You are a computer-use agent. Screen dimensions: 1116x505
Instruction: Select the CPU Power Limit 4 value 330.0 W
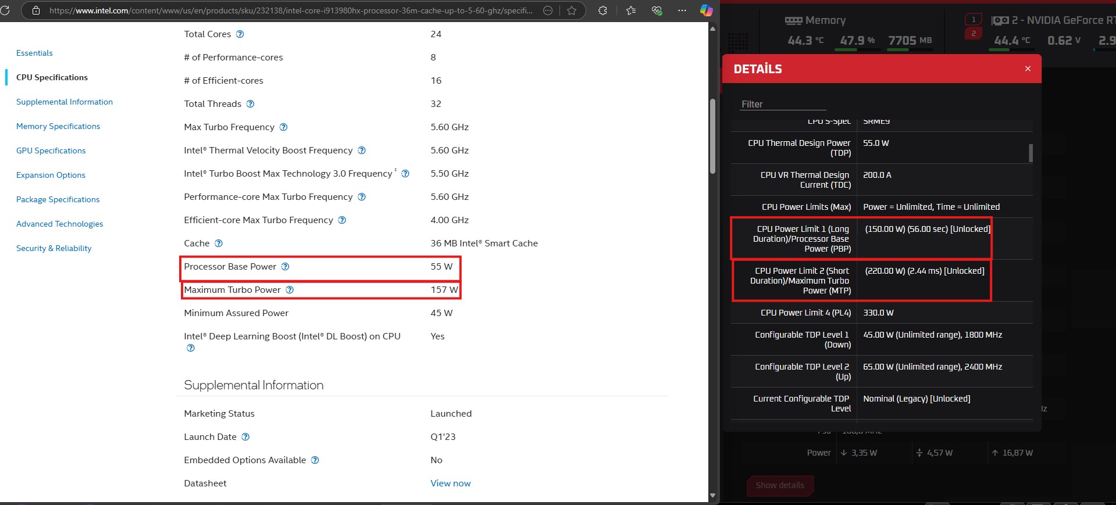point(878,313)
